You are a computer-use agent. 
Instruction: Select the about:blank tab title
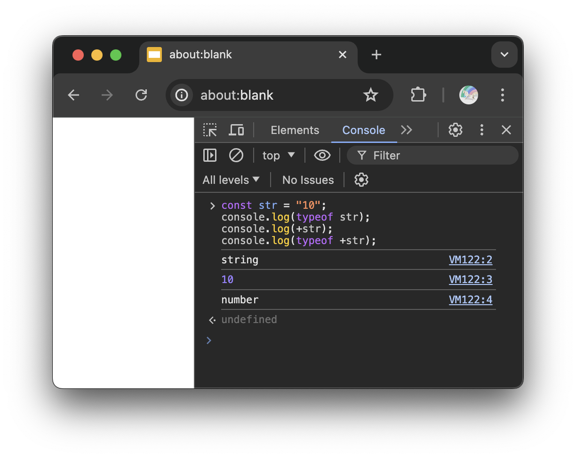(x=201, y=55)
